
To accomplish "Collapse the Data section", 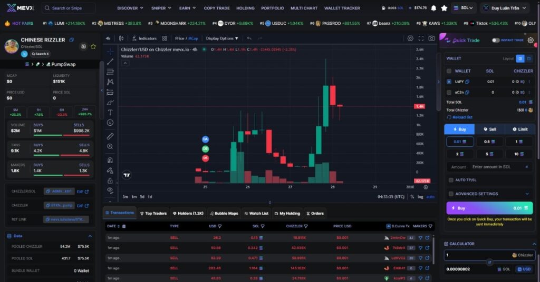I will point(90,236).
